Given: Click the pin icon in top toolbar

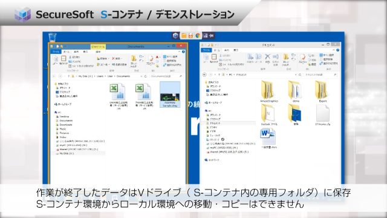Looking at the screenshot, I should (x=212, y=36).
